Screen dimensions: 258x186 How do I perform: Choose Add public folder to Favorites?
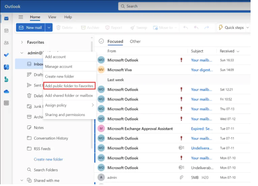click(69, 86)
